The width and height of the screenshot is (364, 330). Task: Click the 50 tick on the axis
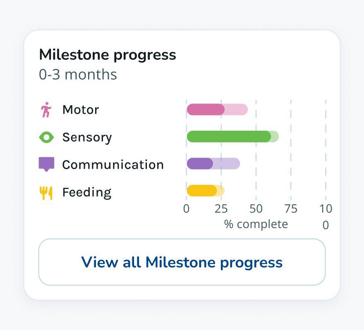256,209
